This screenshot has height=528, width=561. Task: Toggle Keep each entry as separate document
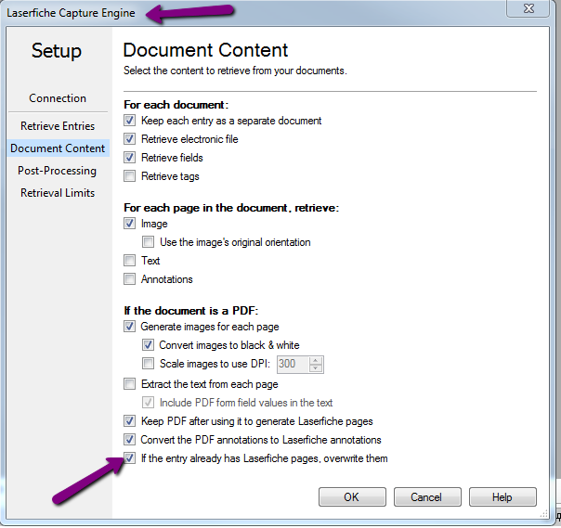pyautogui.click(x=129, y=121)
